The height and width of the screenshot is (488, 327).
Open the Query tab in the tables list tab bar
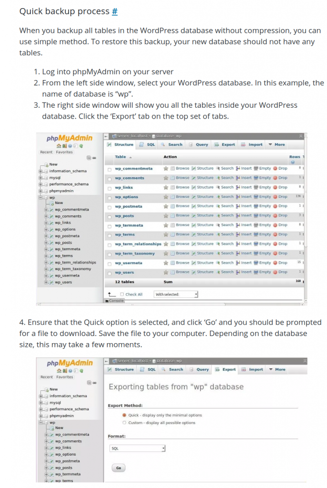point(198,144)
